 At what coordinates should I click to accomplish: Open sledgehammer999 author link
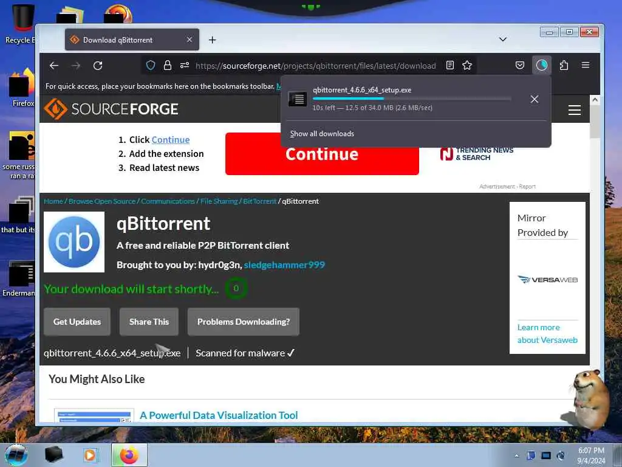284,265
